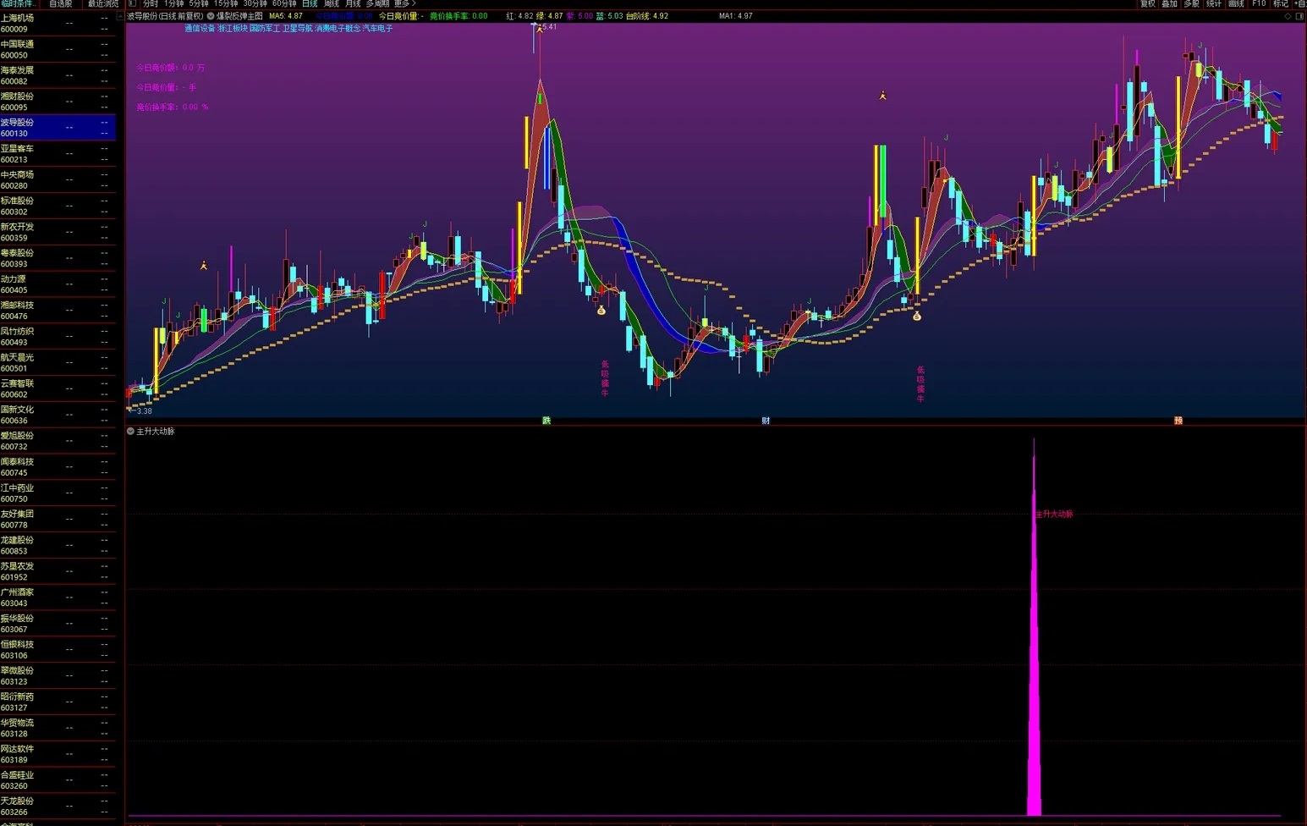Toggle the side panel icon at chart top-right
The image size is (1307, 826).
(x=1300, y=16)
